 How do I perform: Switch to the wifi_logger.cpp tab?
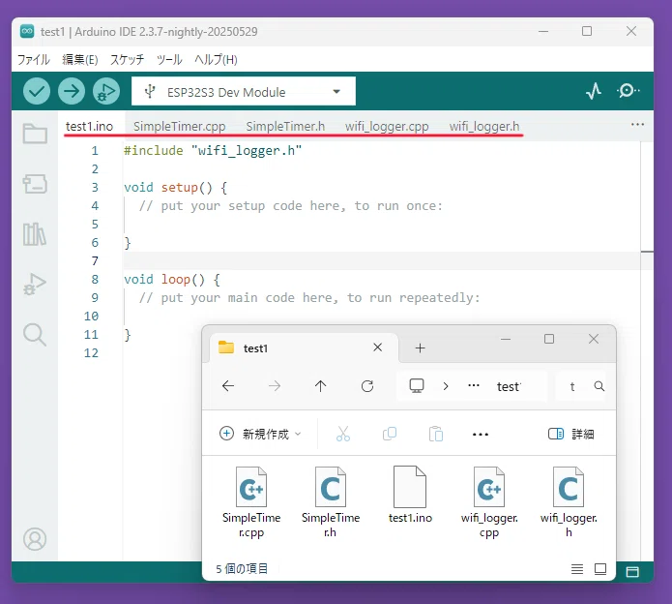(x=387, y=126)
